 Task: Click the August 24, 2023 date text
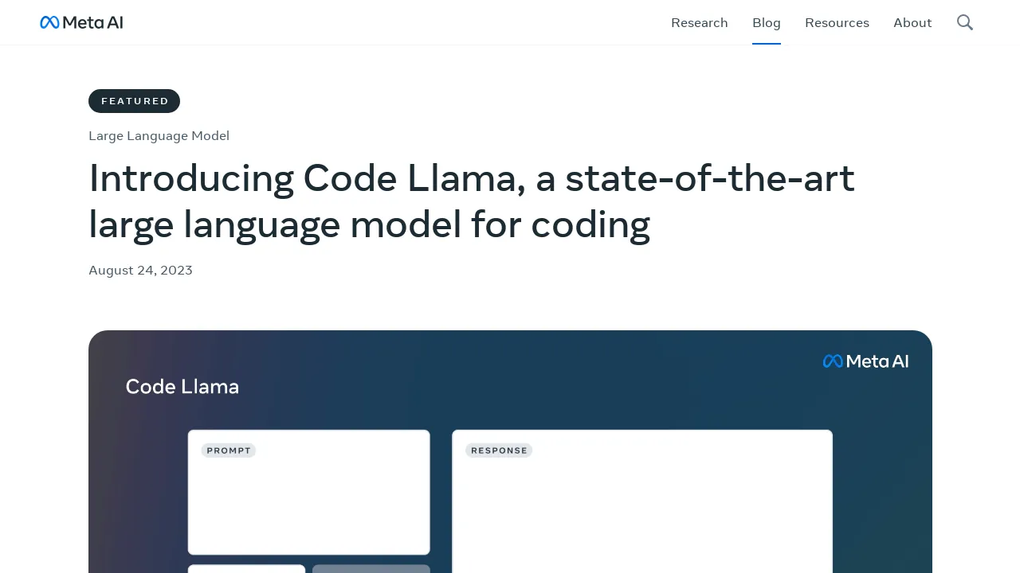(140, 270)
